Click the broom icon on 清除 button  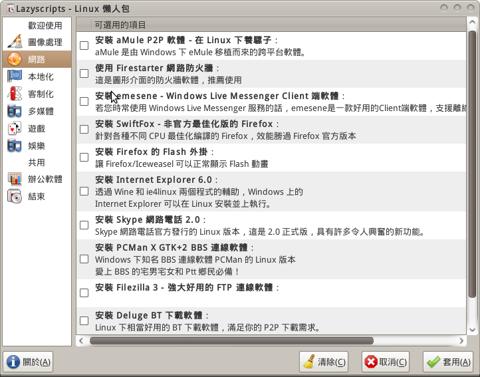pyautogui.click(x=309, y=362)
